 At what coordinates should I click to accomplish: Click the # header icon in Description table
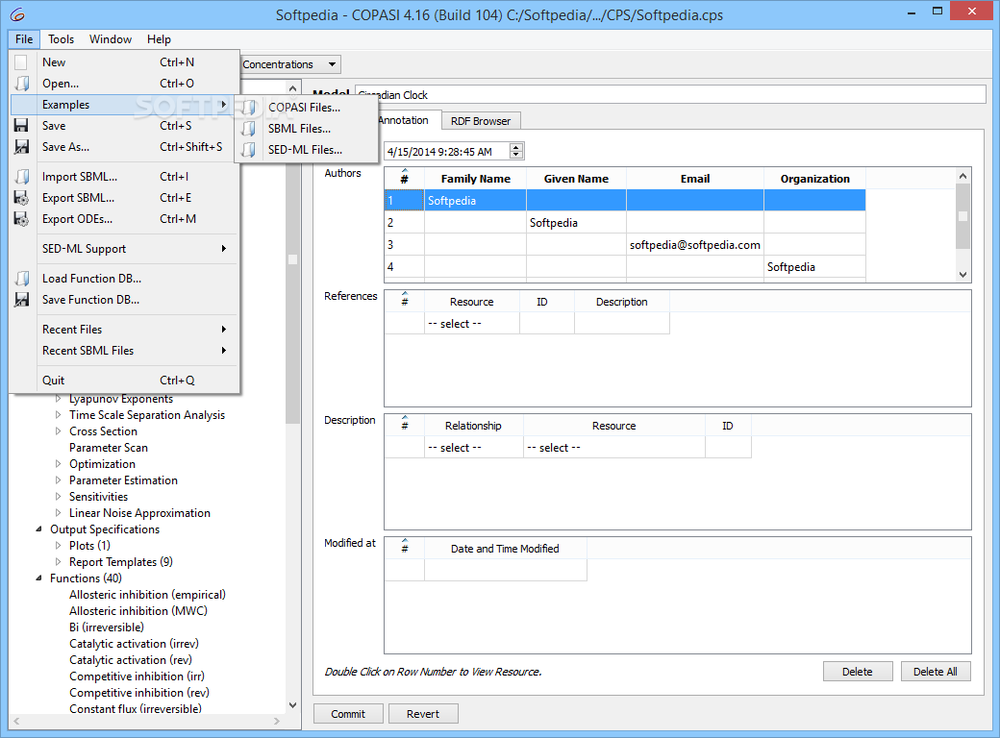[405, 425]
